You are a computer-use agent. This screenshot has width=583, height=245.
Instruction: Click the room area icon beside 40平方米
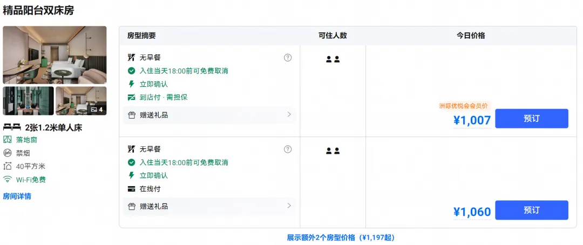pos(8,166)
